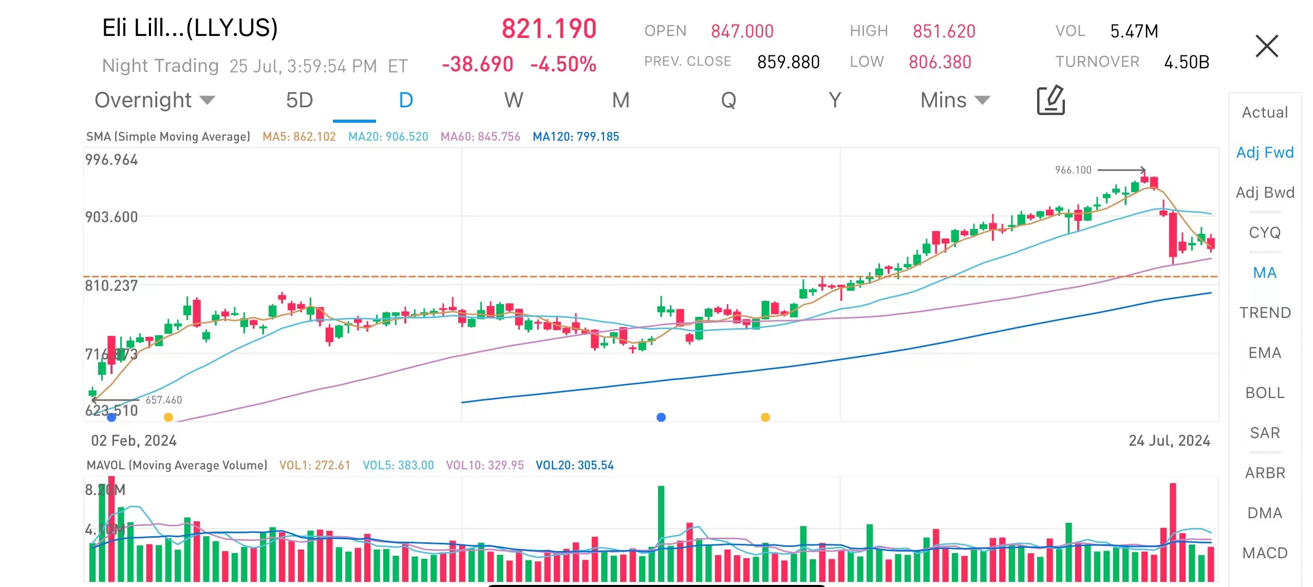Click the 02 Feb, 2024 start date
The height and width of the screenshot is (587, 1313).
[134, 441]
